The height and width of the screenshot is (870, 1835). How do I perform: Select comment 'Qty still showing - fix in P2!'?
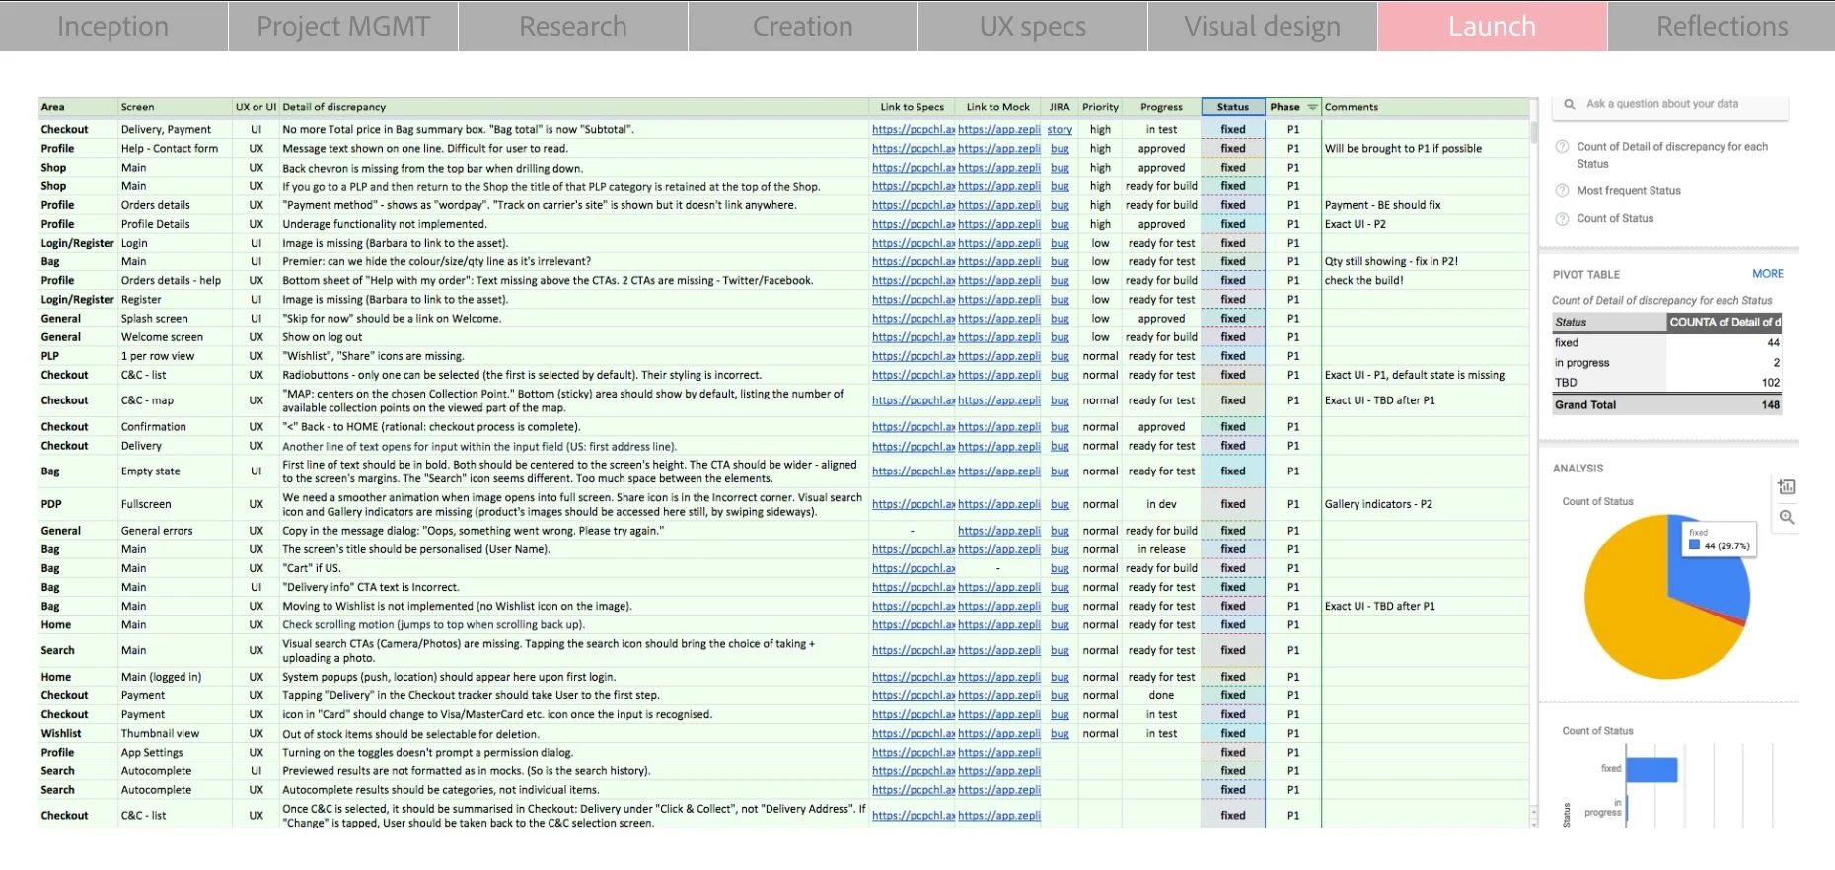(1425, 262)
